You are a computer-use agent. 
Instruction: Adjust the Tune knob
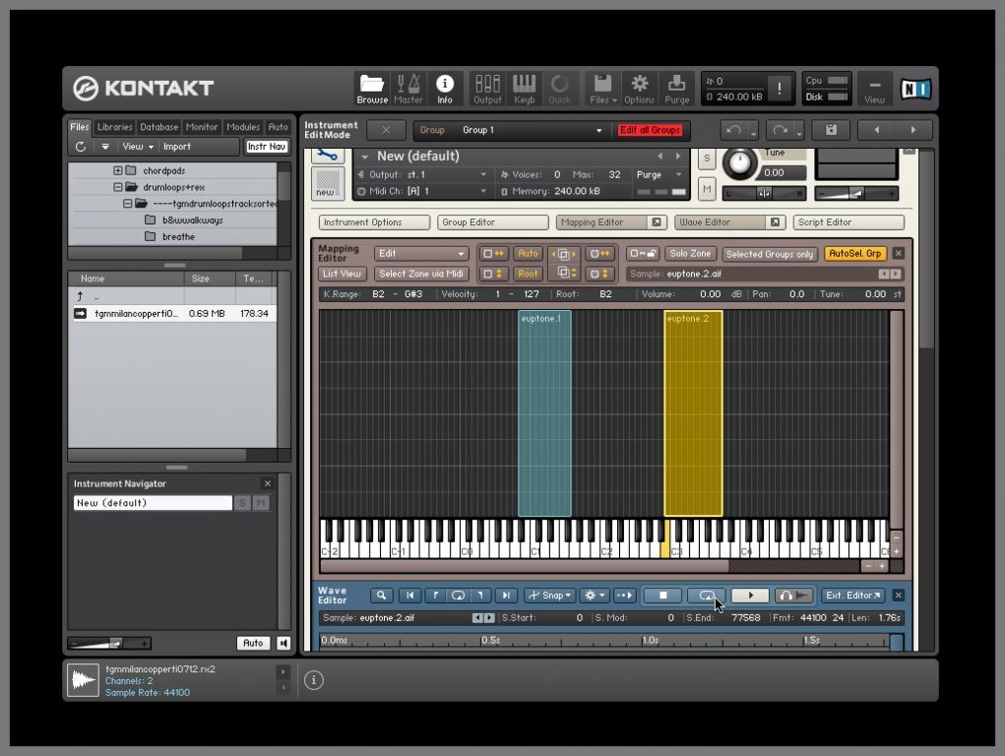(x=739, y=162)
